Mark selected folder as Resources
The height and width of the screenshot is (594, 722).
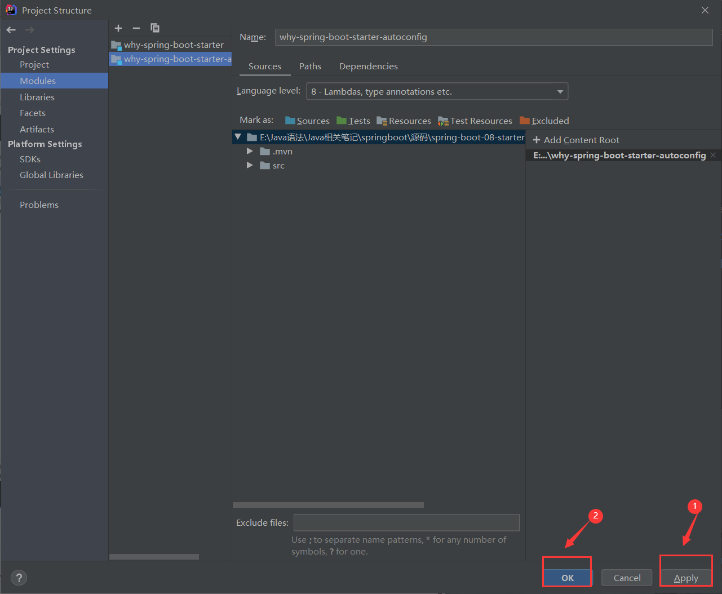404,121
